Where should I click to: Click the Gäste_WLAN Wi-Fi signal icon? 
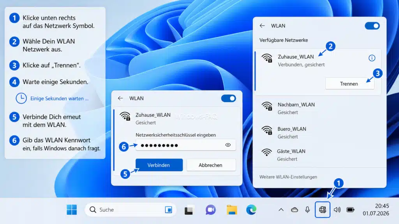pyautogui.click(x=267, y=152)
